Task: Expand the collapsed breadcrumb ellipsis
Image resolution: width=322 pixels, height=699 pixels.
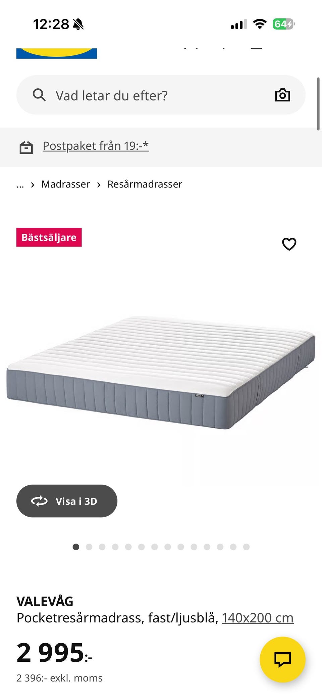Action: pyautogui.click(x=20, y=184)
